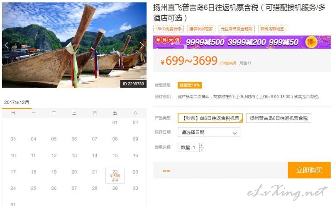
Task: Click the Phuket longtail boats photo
Action: point(74,45)
